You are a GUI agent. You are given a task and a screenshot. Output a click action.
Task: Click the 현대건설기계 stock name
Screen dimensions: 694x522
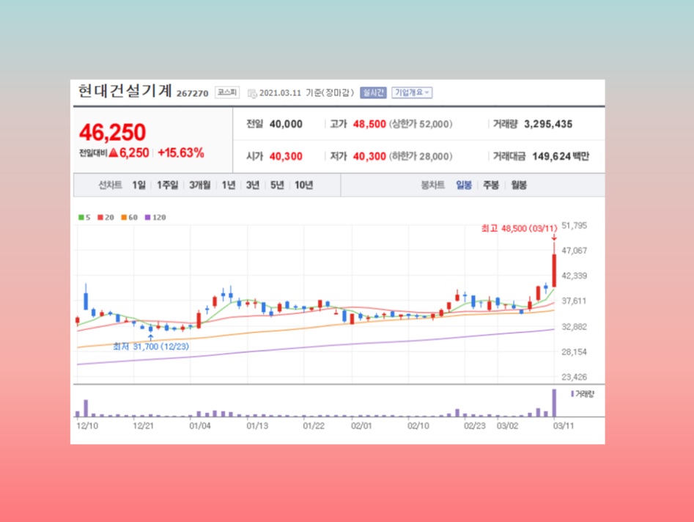click(x=125, y=91)
